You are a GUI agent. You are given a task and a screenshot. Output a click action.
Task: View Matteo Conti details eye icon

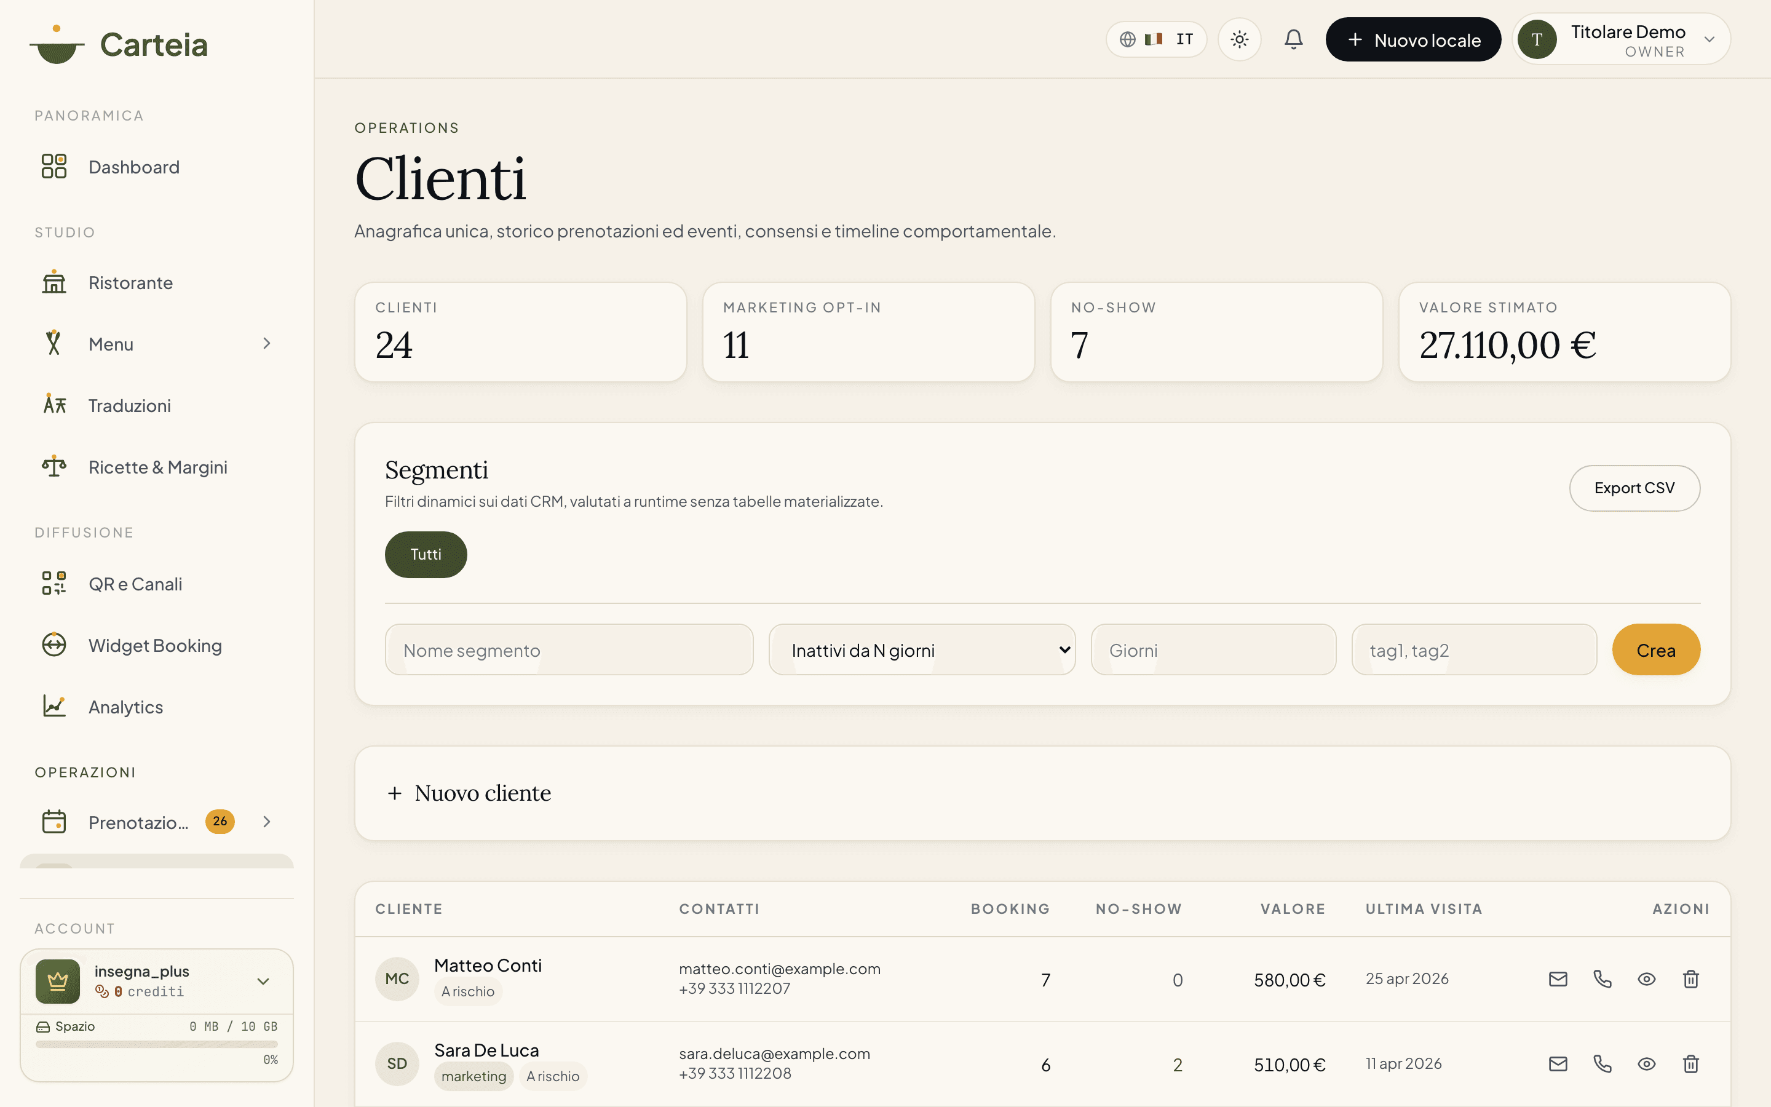(x=1647, y=979)
